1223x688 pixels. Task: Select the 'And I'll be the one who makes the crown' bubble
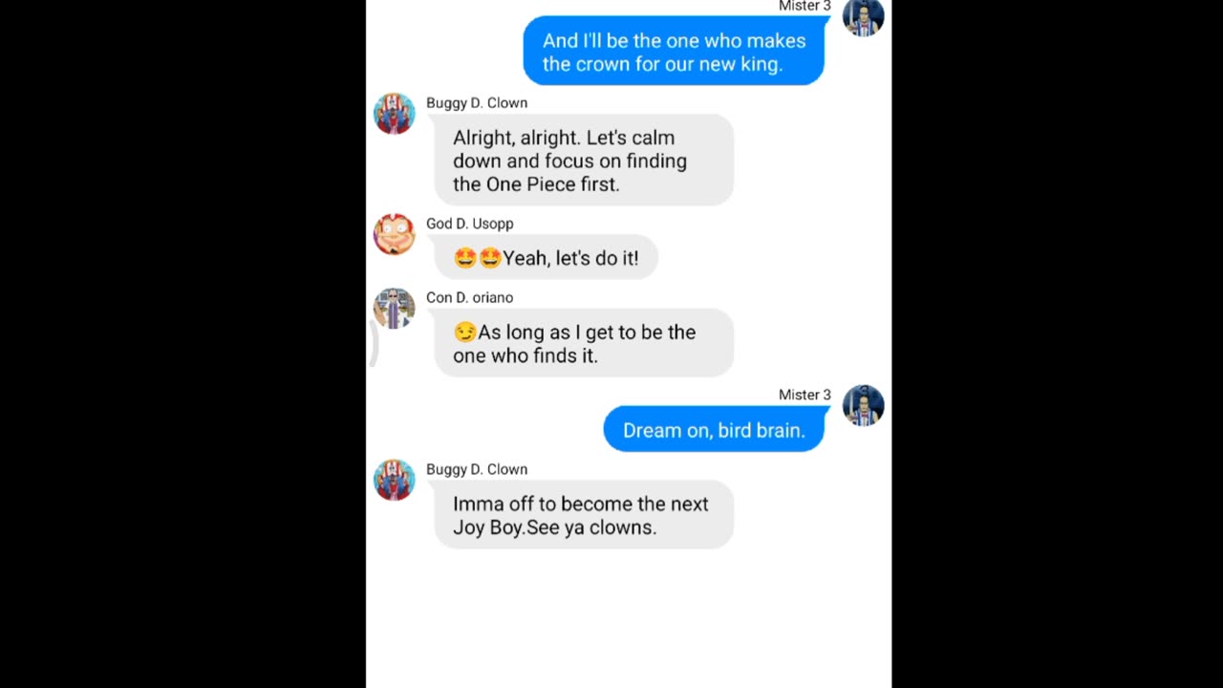point(674,53)
